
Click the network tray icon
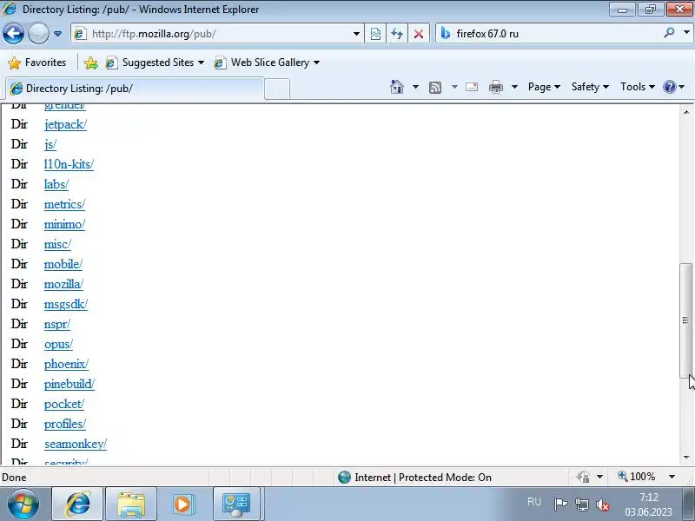(x=581, y=505)
